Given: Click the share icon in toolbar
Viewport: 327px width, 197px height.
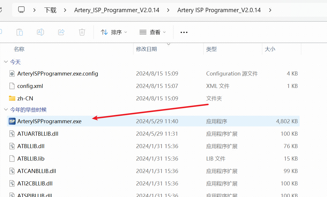Looking at the screenshot, I should [61, 32].
